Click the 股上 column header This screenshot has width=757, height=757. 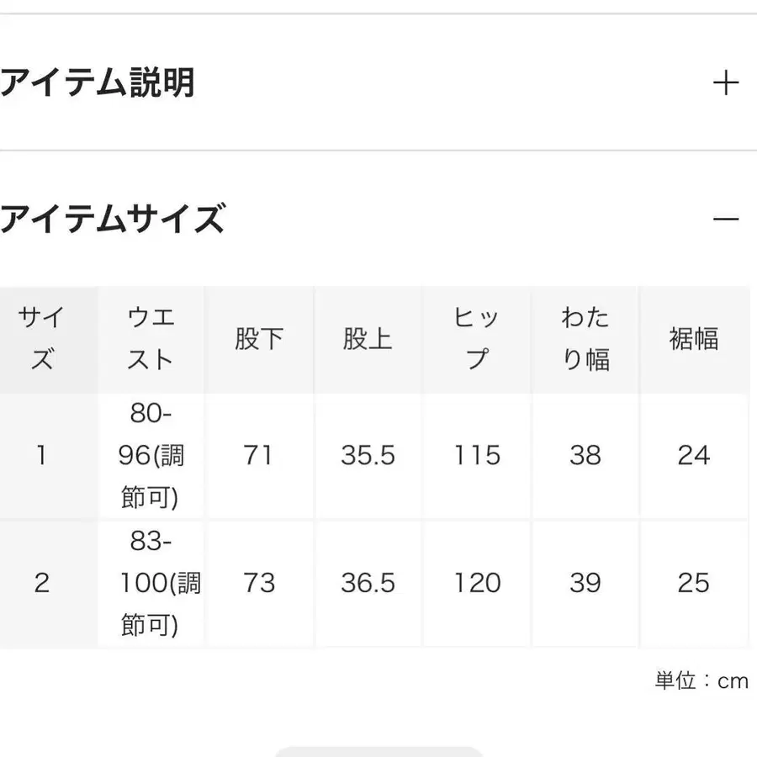coord(368,339)
